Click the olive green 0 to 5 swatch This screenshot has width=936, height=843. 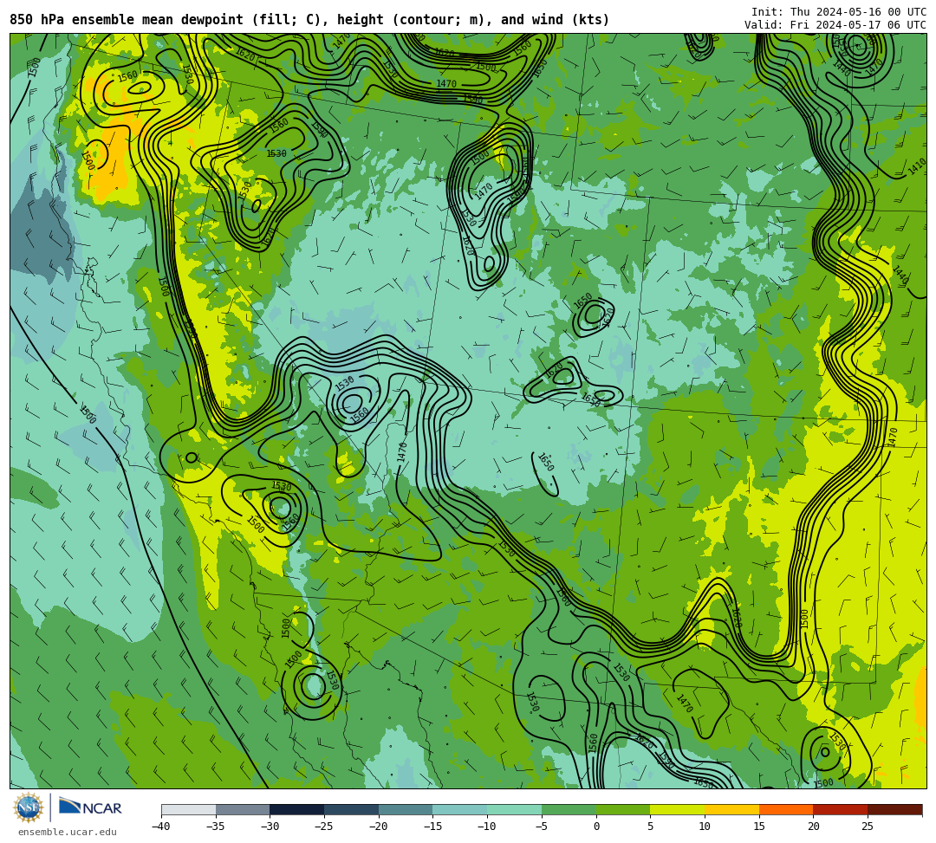click(x=623, y=809)
